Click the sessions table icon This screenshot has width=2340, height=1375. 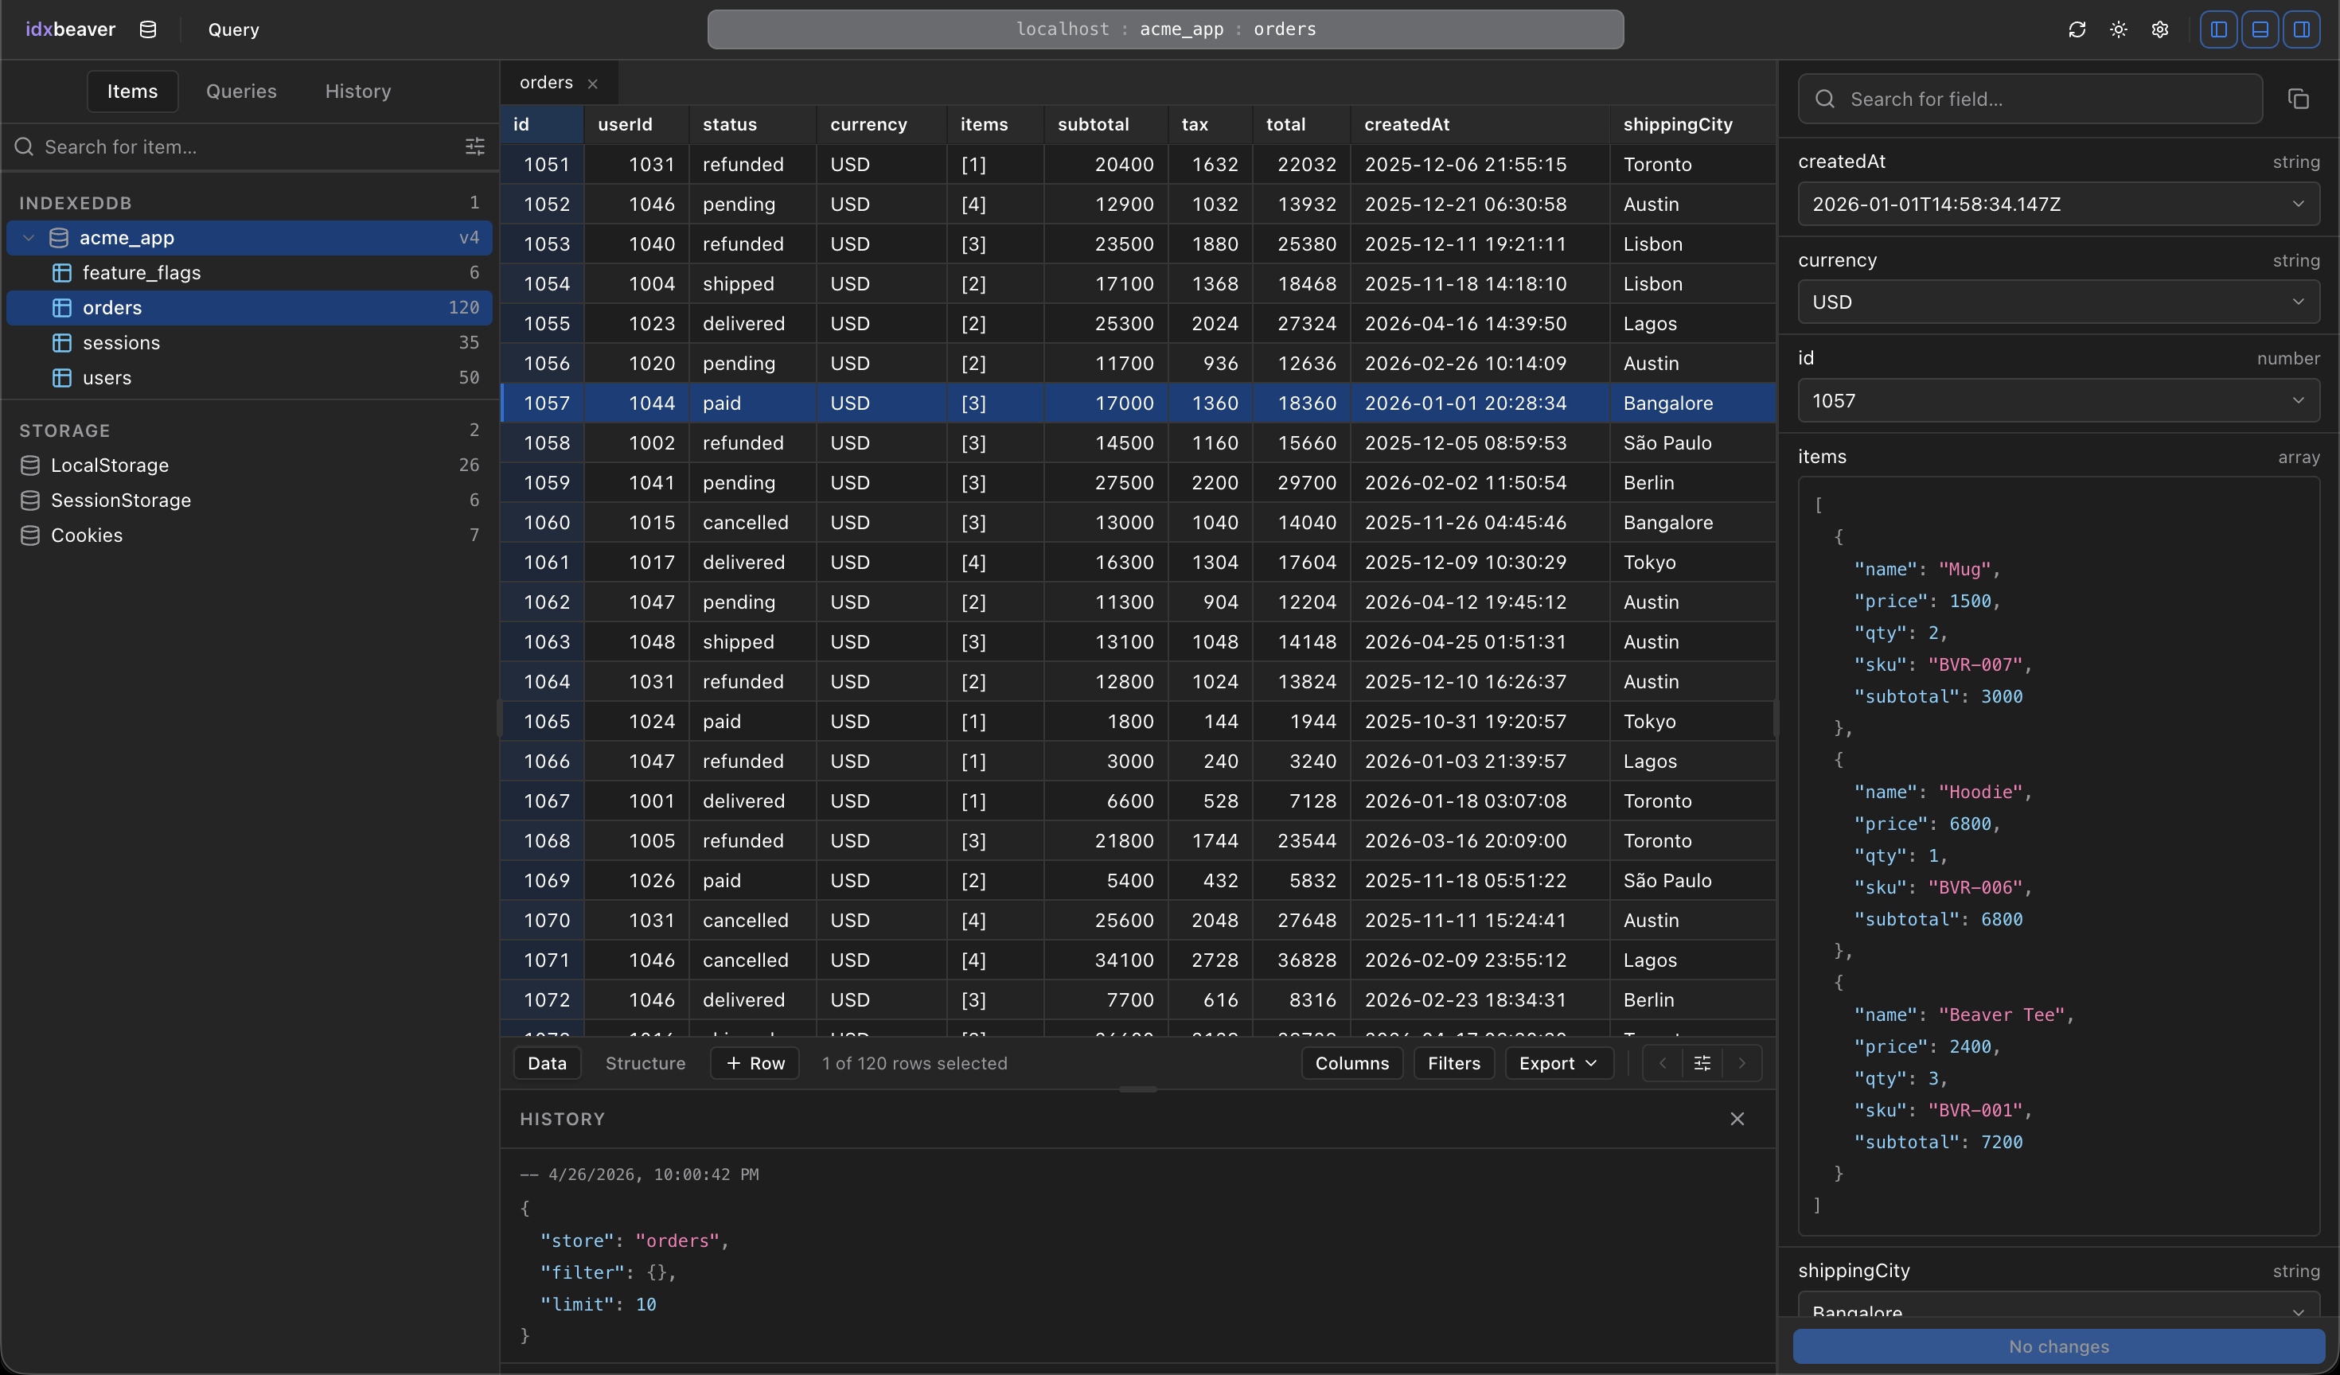pyautogui.click(x=62, y=343)
